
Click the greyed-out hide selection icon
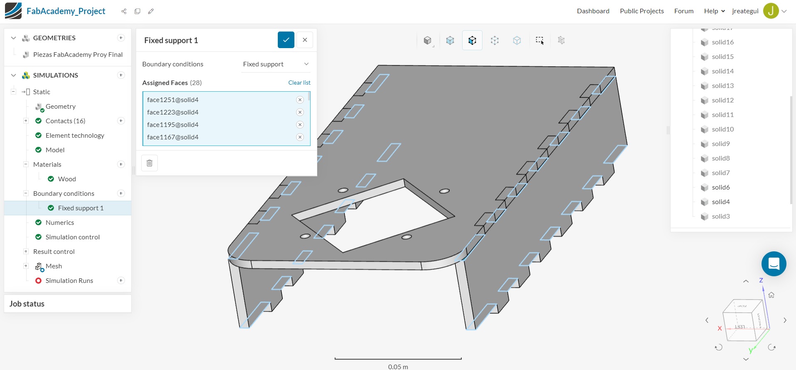tap(561, 40)
